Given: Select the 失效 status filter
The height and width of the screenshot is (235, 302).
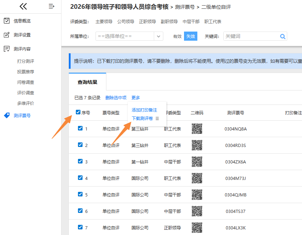Looking at the screenshot, I should pyautogui.click(x=190, y=36).
